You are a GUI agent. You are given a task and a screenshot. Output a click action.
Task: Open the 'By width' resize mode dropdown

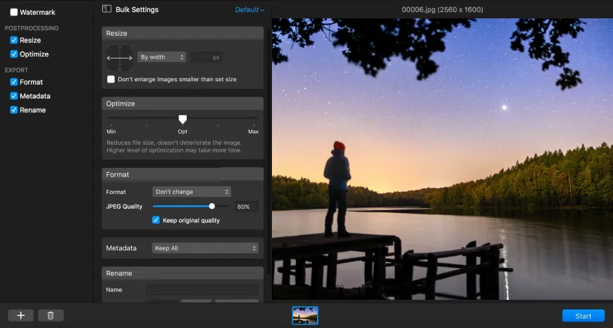pos(162,57)
